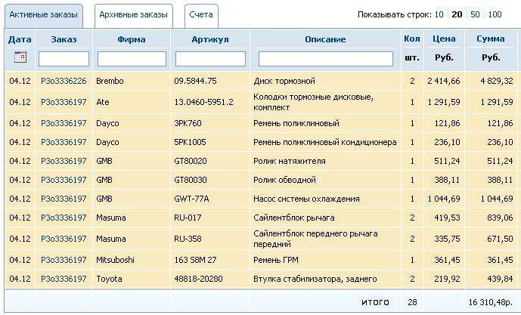The image size is (521, 315).
Task: Sort by Сумма column header
Action: click(491, 39)
